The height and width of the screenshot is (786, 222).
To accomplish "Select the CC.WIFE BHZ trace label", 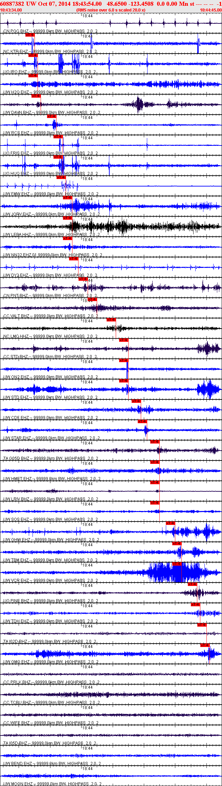I will point(16,723).
